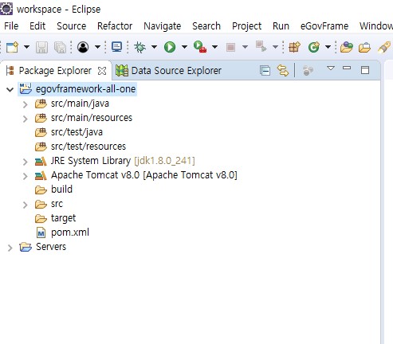This screenshot has height=344, width=393.
Task: Open the New Java Class dropdown arrow
Action: tap(328, 47)
